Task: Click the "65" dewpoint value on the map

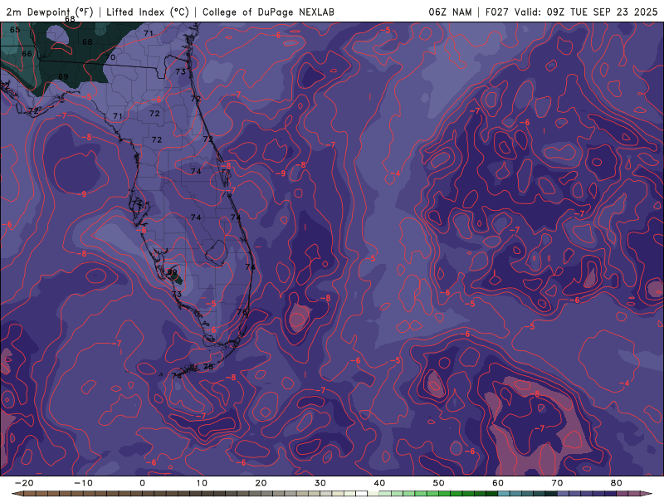Action: [15, 30]
